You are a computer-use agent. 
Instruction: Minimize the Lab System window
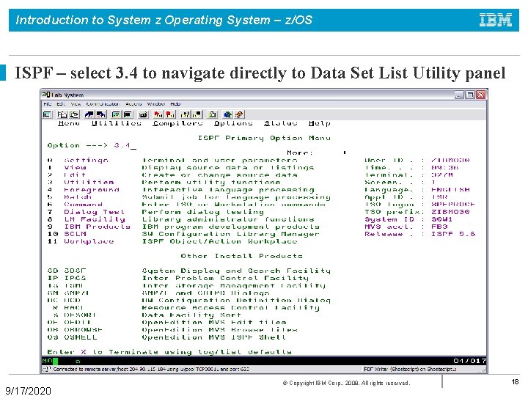(459, 95)
